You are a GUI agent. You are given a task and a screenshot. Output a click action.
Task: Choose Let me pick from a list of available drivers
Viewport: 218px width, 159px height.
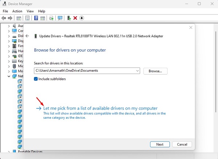point(100,108)
